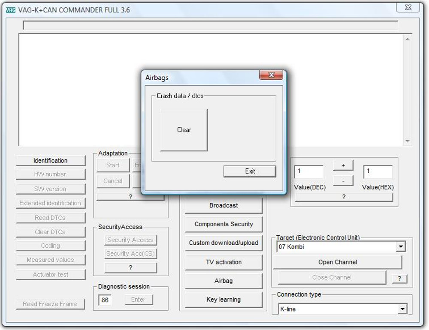Click the help question mark beside Close Channel
The height and width of the screenshot is (330, 429).
[399, 278]
